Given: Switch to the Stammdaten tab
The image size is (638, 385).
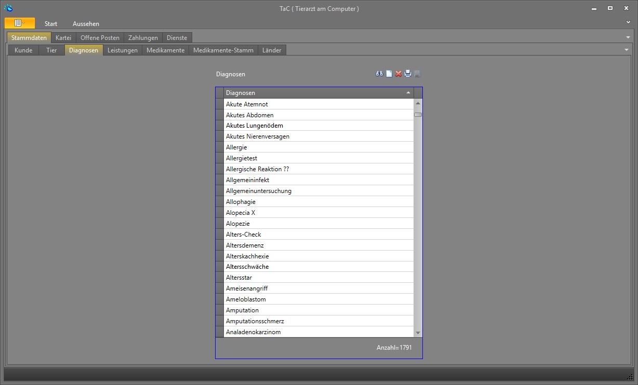Looking at the screenshot, I should click(x=29, y=37).
